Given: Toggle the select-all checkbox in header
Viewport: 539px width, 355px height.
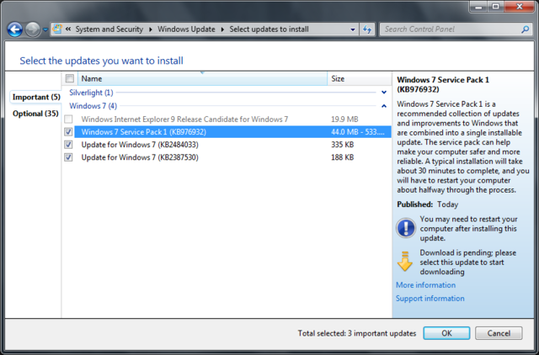Looking at the screenshot, I should pyautogui.click(x=69, y=78).
